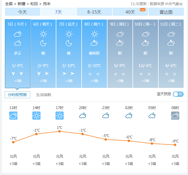Click the cloud icon for 9日 周日

tap(120, 34)
